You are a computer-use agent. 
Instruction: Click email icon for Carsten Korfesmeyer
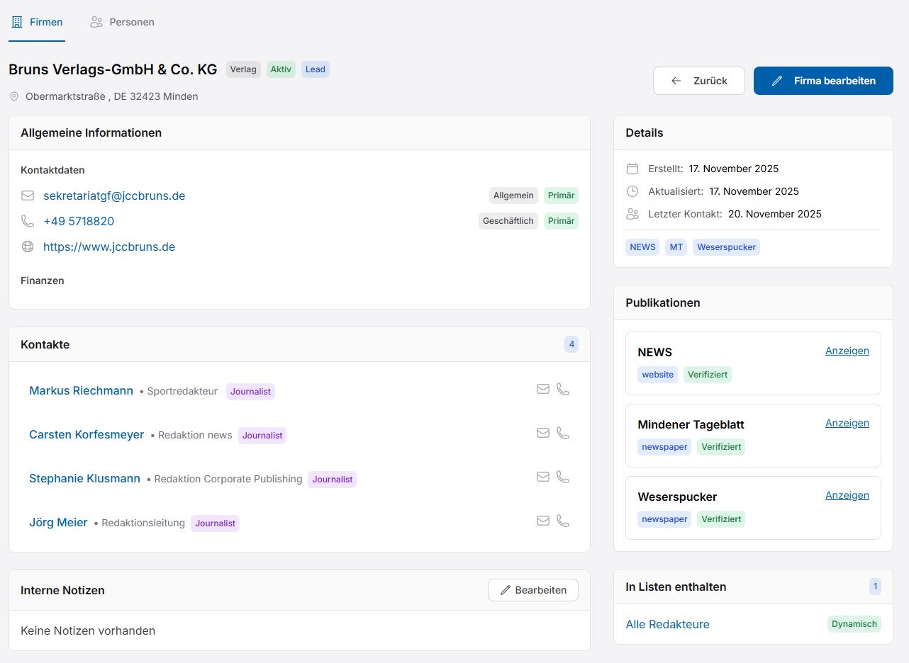click(543, 433)
